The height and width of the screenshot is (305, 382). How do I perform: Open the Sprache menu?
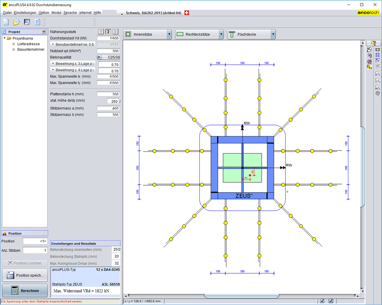coord(70,13)
